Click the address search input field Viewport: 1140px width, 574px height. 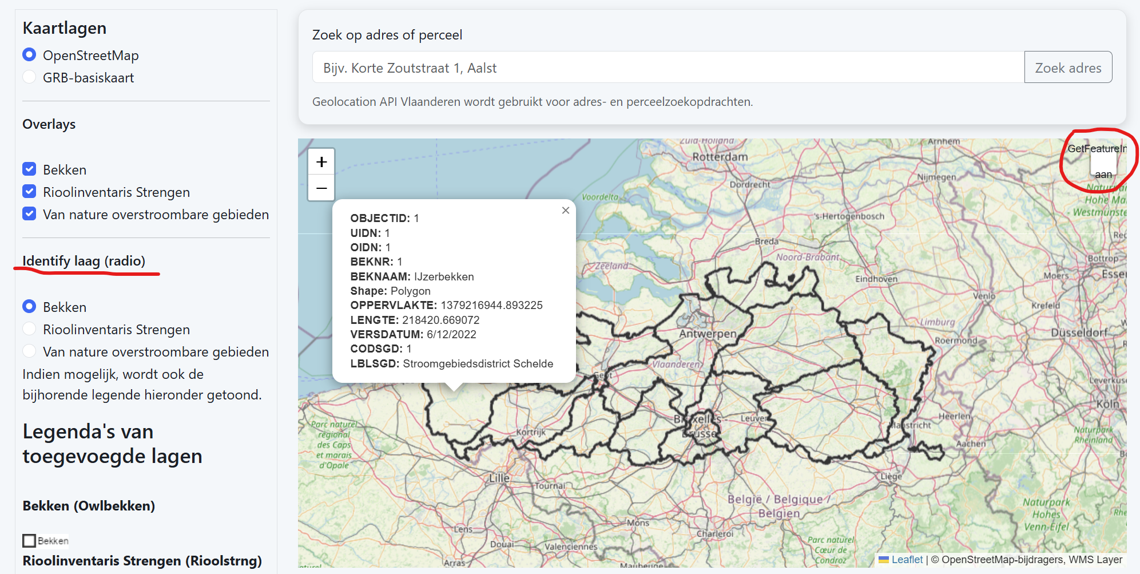pos(668,68)
